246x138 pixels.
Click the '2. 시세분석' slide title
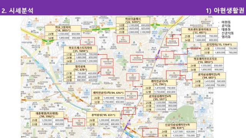click(17, 11)
